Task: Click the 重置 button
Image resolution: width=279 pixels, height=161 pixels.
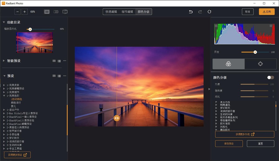Action: click(x=260, y=144)
